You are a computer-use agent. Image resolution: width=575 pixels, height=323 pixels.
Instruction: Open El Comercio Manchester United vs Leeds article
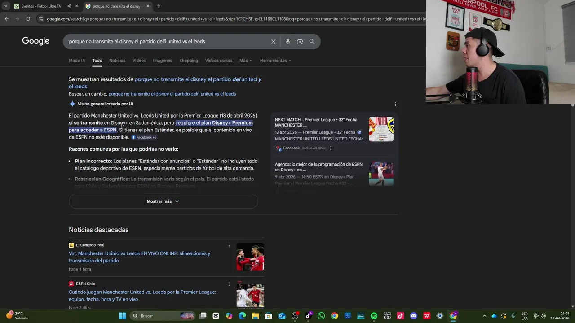click(x=139, y=257)
